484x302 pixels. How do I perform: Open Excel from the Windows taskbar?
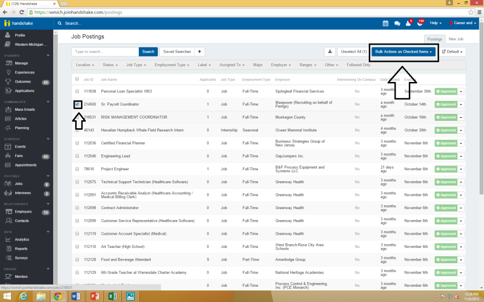113,296
